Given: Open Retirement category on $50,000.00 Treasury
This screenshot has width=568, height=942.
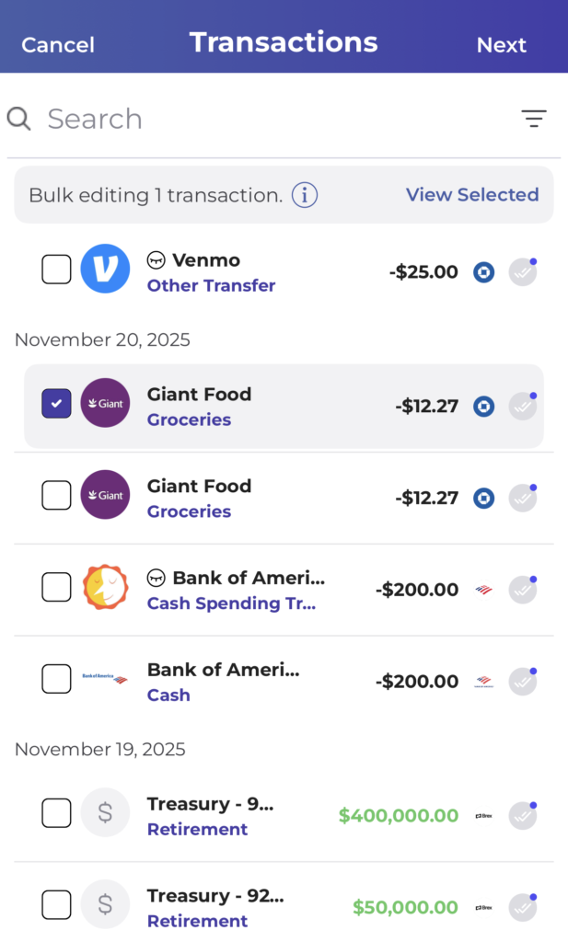Looking at the screenshot, I should (x=197, y=921).
